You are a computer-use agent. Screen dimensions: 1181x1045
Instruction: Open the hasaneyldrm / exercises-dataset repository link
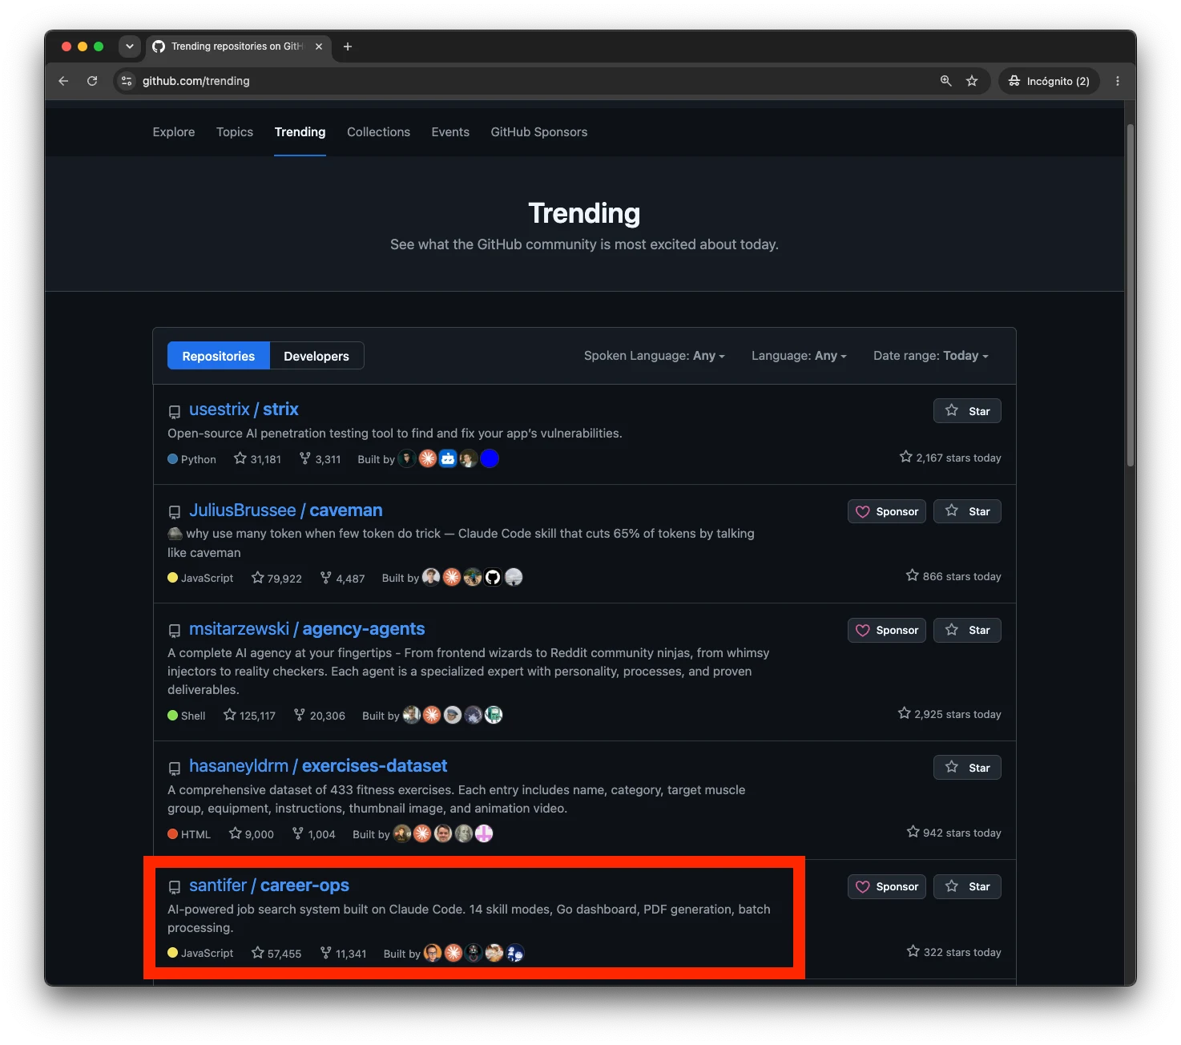point(318,766)
